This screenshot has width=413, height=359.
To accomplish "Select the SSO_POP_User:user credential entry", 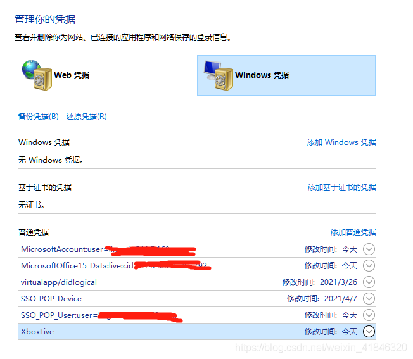I will (197, 315).
